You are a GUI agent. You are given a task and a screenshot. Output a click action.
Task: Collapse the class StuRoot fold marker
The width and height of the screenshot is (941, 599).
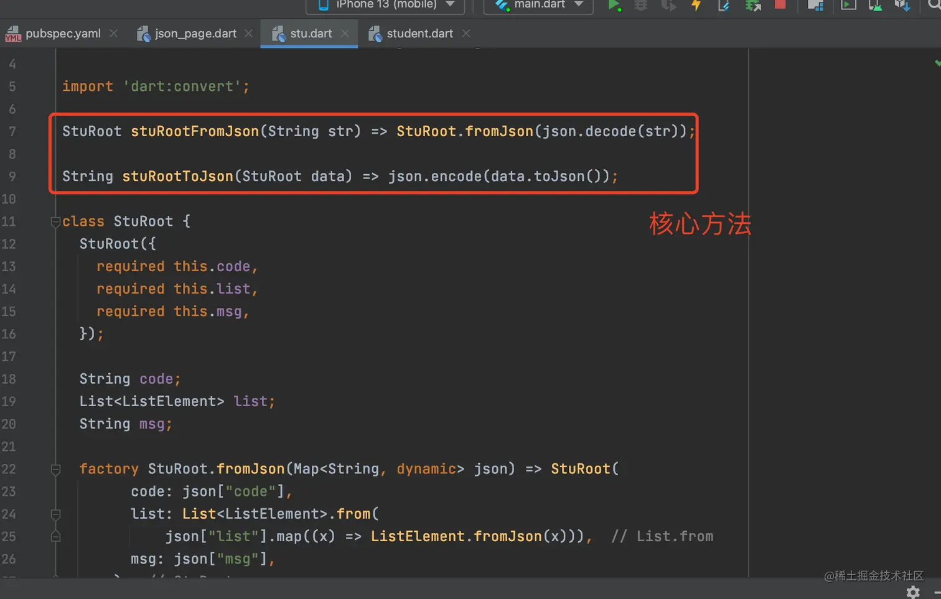pos(55,221)
